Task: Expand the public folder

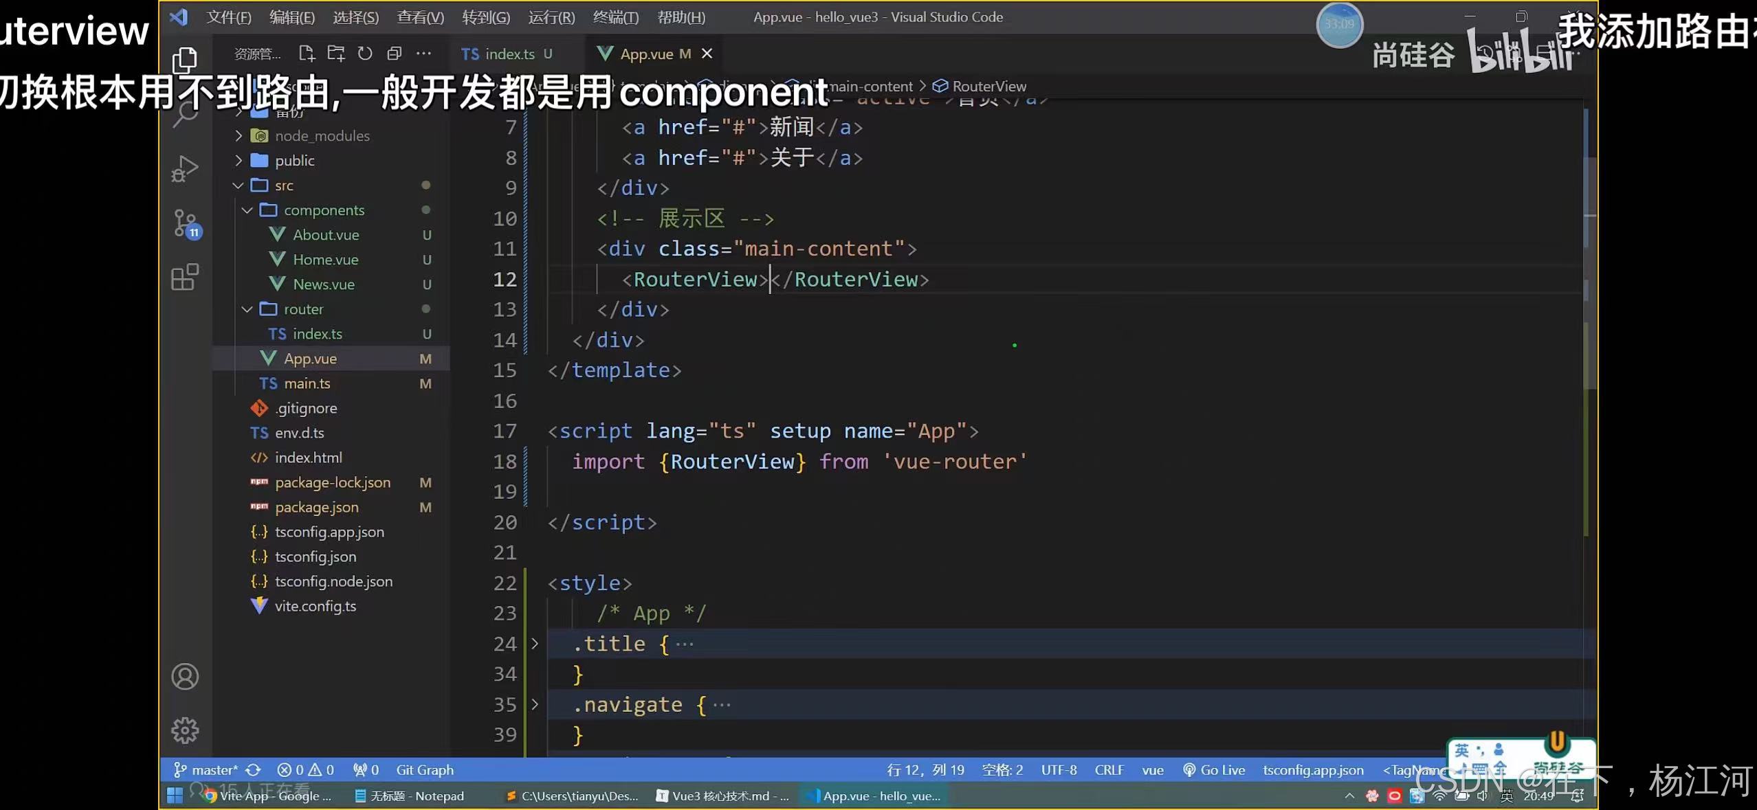Action: point(239,161)
